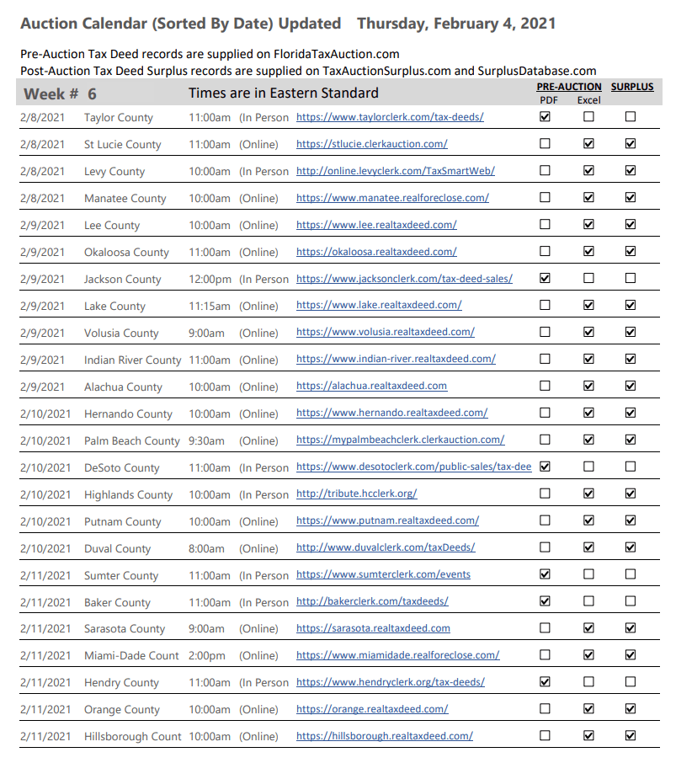Viewport: 676px width, 763px height.
Task: Toggle the Excel checkbox for Orange County
Action: [x=588, y=709]
